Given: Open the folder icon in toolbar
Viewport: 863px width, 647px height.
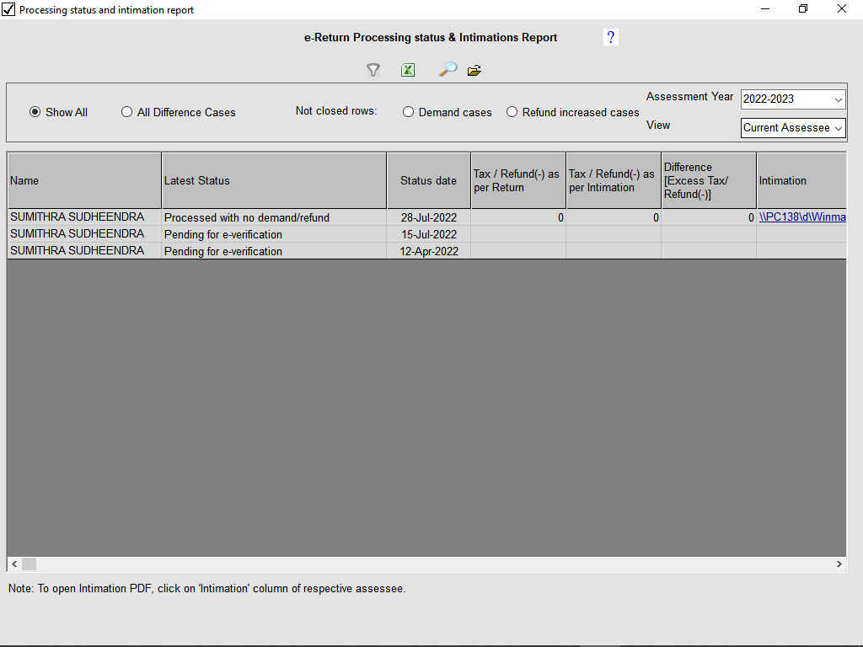Looking at the screenshot, I should 474,70.
